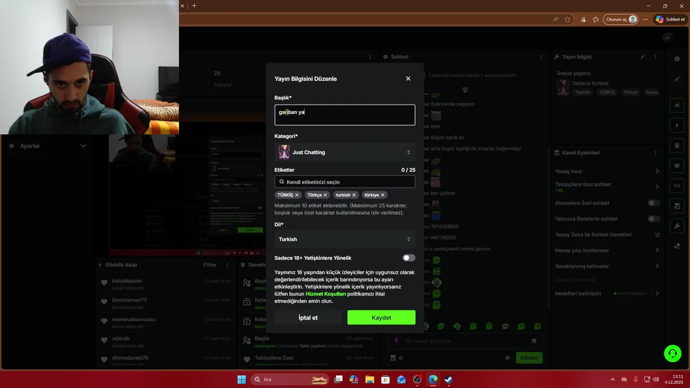Click chat bubble icon in right sidebar
This screenshot has height=388, width=690.
point(677,166)
